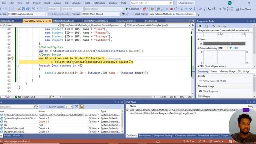Click the pause icon in Events track
The image size is (256, 144).
[x=201, y=44]
